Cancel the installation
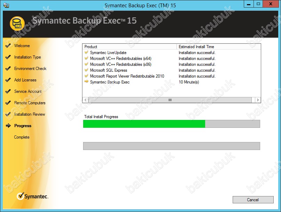Viewport: 281px width, 212px height. click(253, 200)
